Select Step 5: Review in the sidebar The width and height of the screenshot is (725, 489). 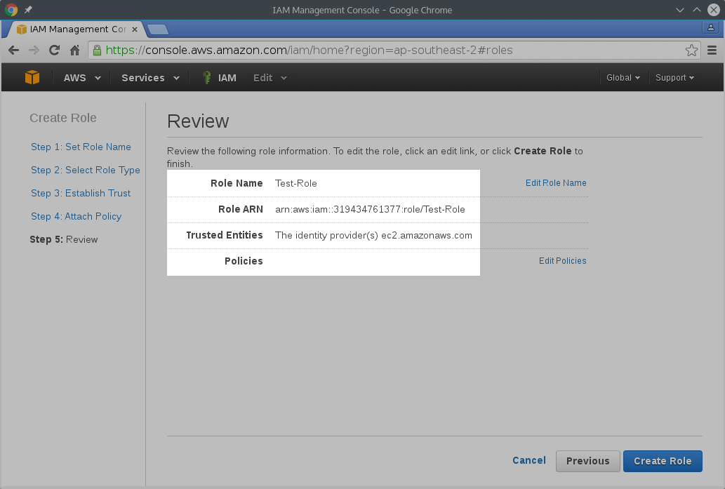64,239
